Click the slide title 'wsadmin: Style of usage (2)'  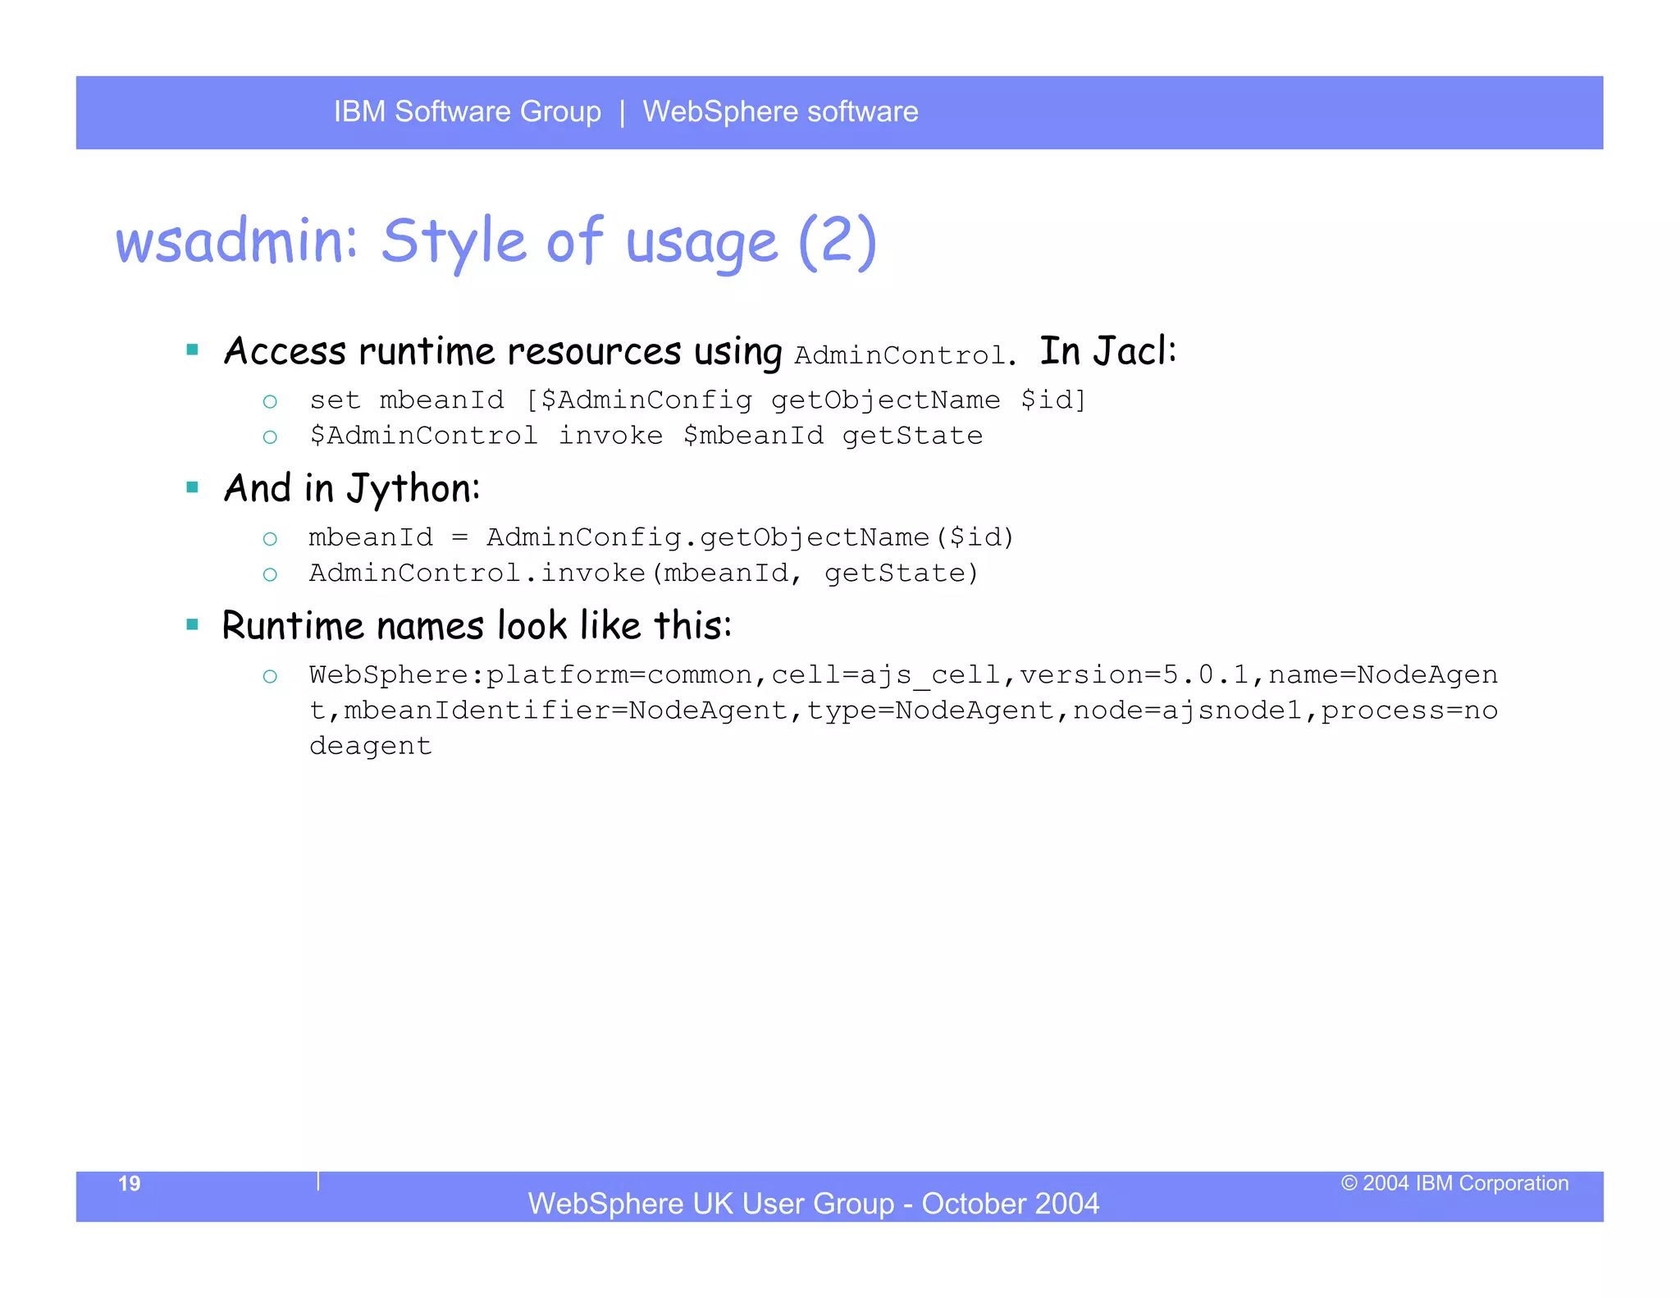click(496, 243)
